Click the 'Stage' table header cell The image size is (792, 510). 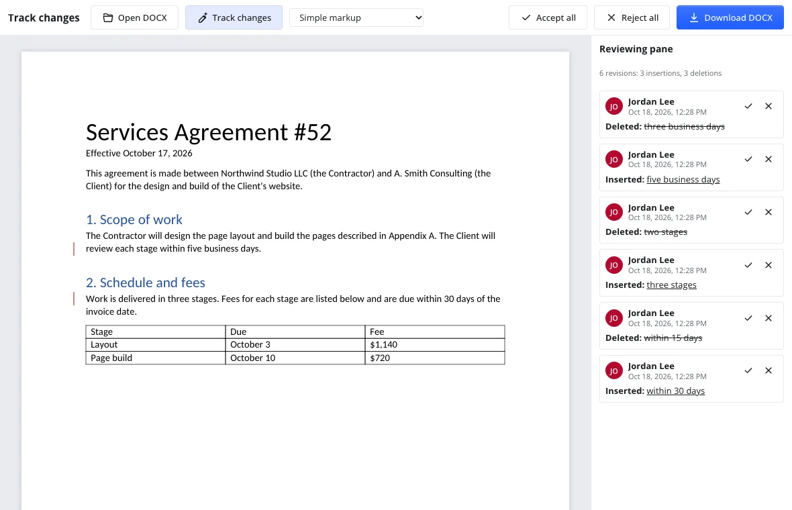[x=156, y=331]
